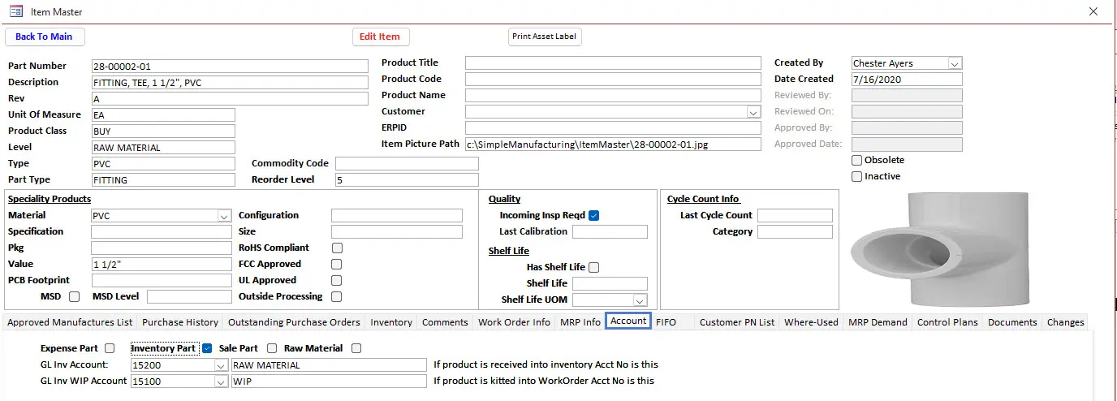
Task: Click the Description field
Action: (x=230, y=83)
